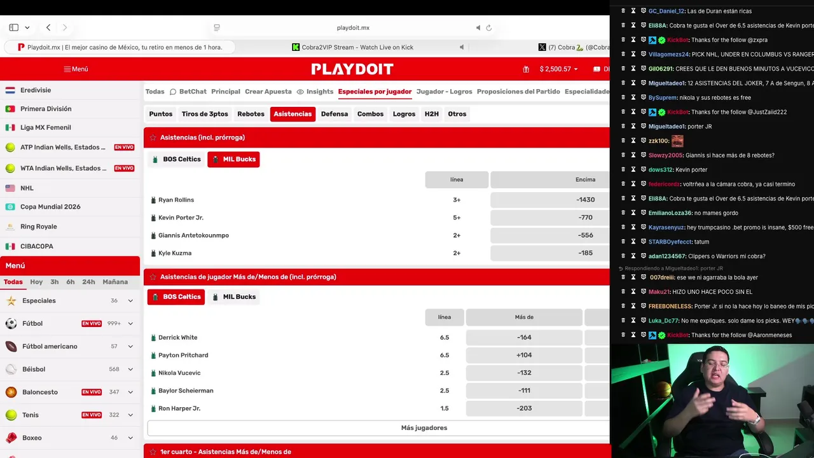Open the gift promotions icon
Viewport: 814px width, 458px height.
click(x=526, y=69)
